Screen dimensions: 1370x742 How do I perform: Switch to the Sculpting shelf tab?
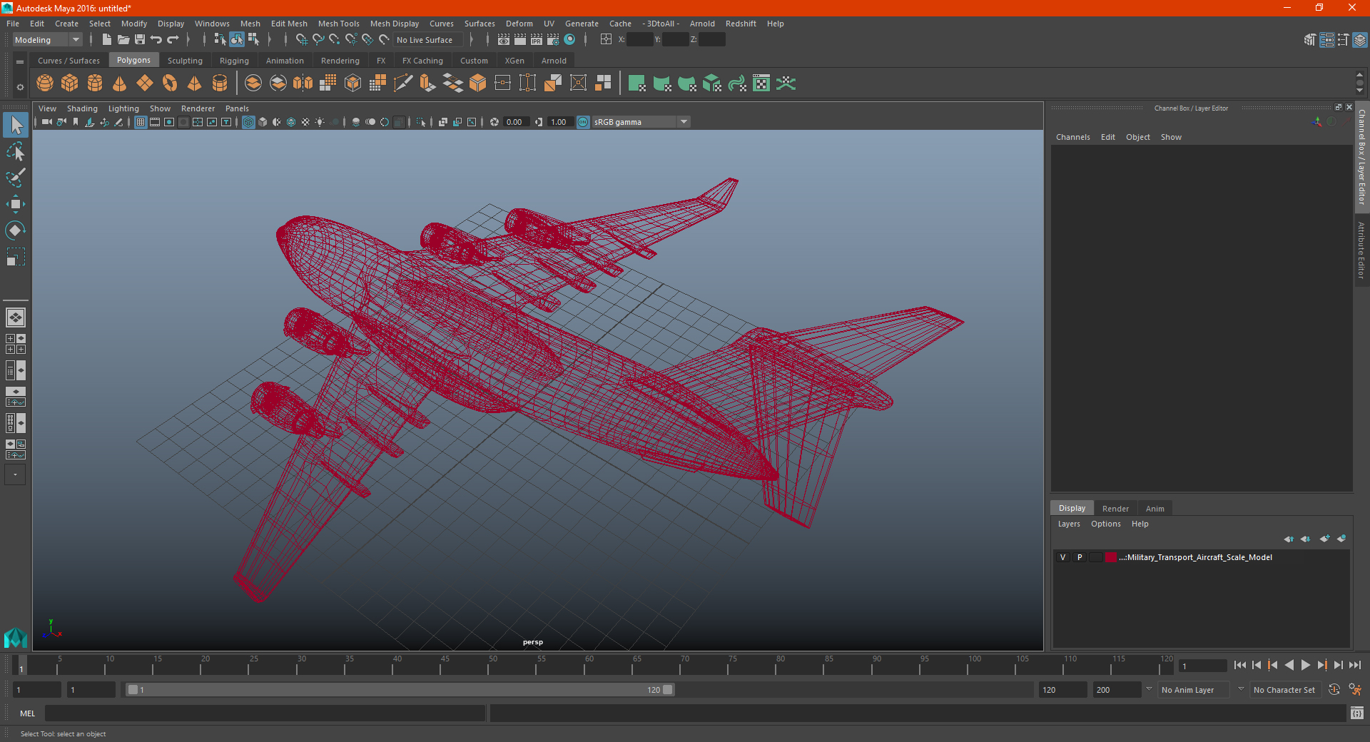(x=185, y=61)
